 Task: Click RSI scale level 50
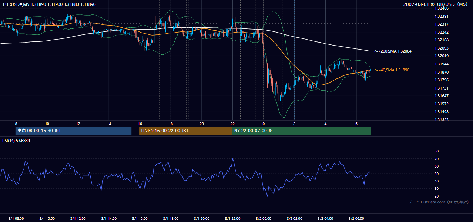point(436,174)
